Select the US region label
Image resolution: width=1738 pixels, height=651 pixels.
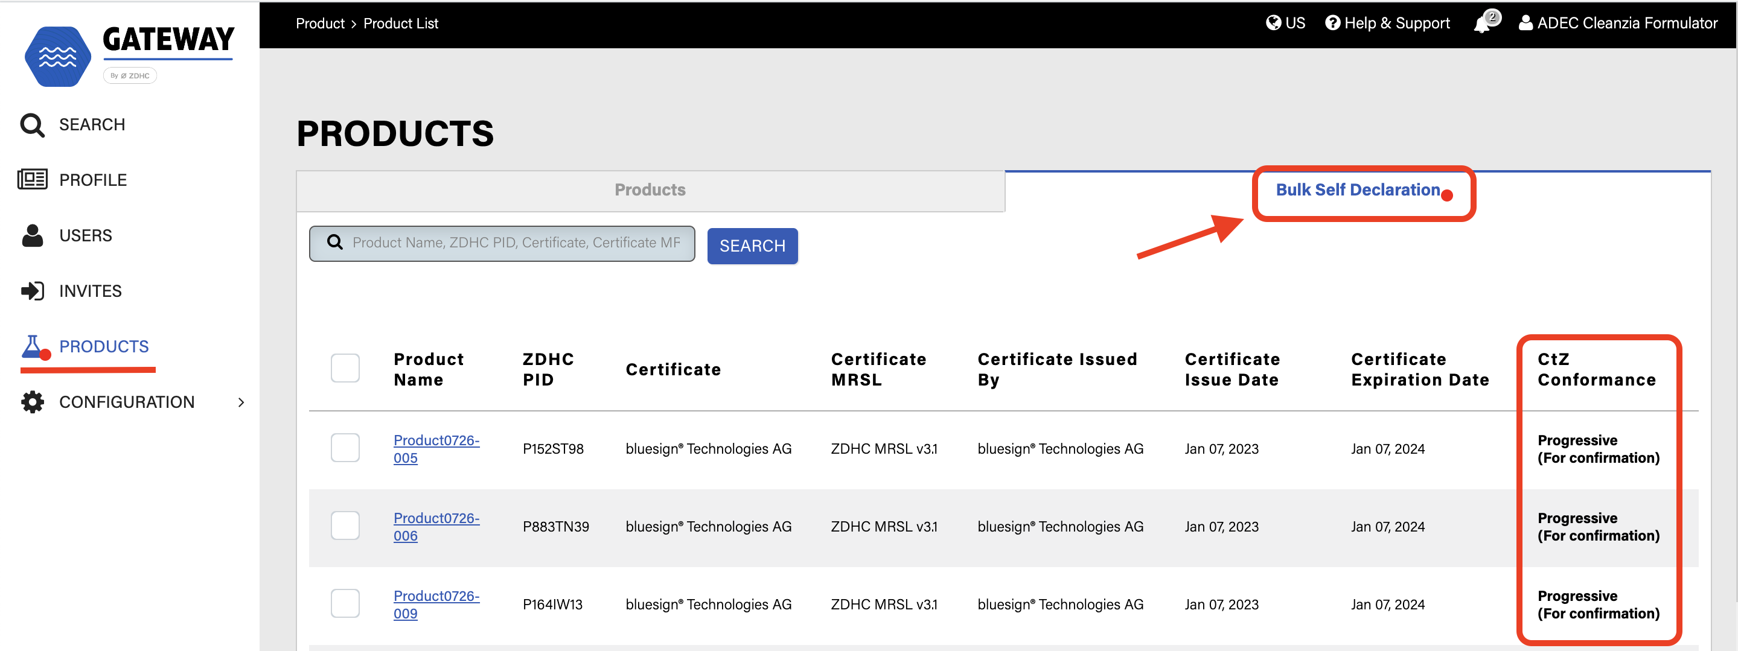pyautogui.click(x=1295, y=23)
